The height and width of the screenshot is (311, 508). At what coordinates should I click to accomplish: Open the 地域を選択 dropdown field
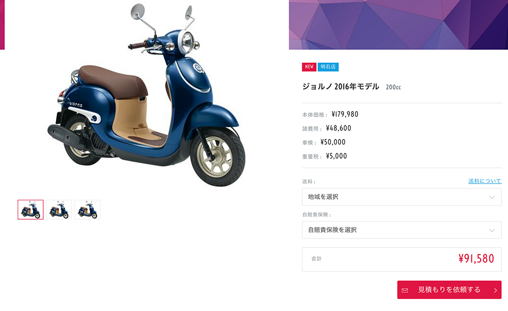pos(402,197)
